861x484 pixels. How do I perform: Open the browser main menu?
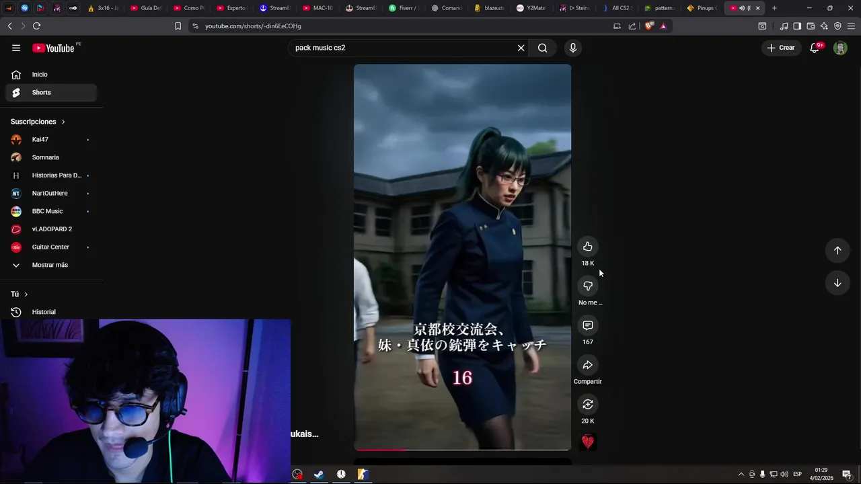[x=851, y=26]
